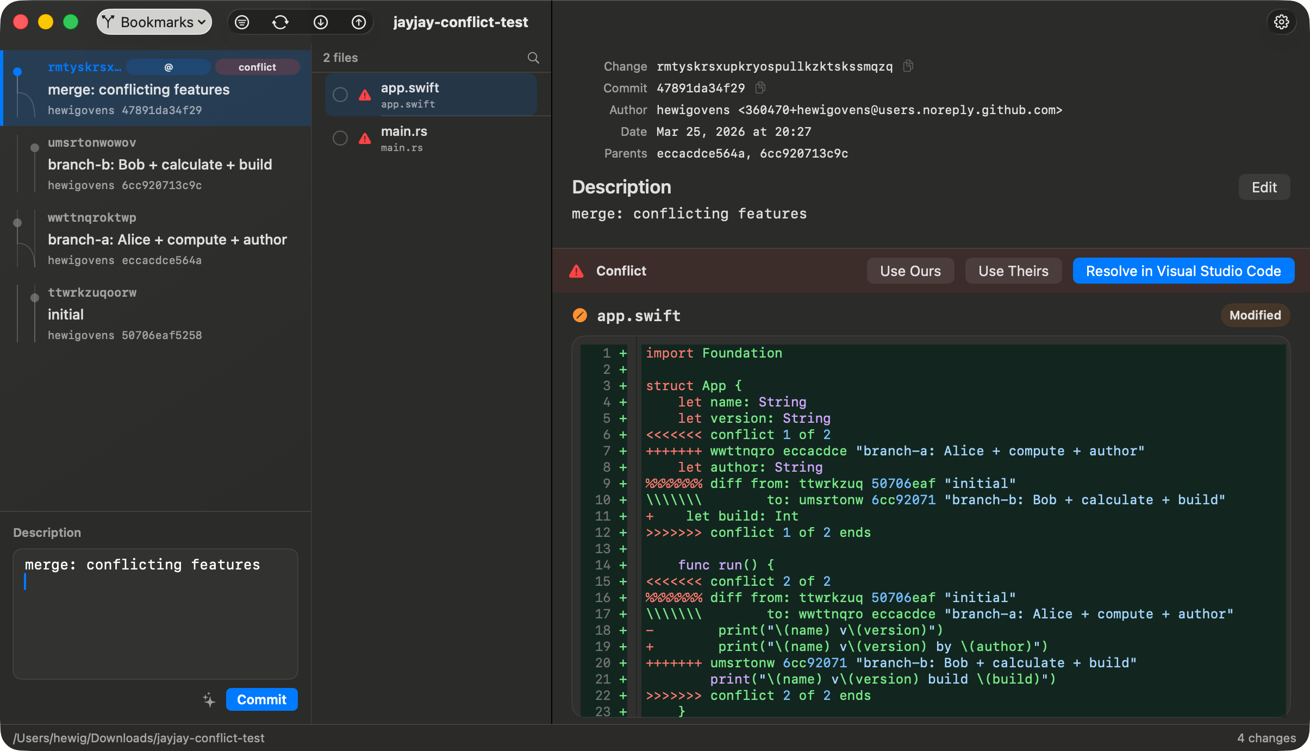Select the main.rs file entry
Image resolution: width=1310 pixels, height=751 pixels.
pos(429,138)
